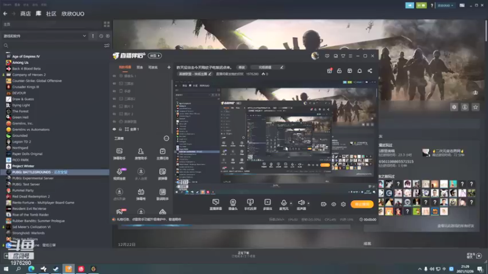Image resolution: width=488 pixels, height=274 pixels.
Task: Open the taskbar volume icon
Action: [432, 269]
